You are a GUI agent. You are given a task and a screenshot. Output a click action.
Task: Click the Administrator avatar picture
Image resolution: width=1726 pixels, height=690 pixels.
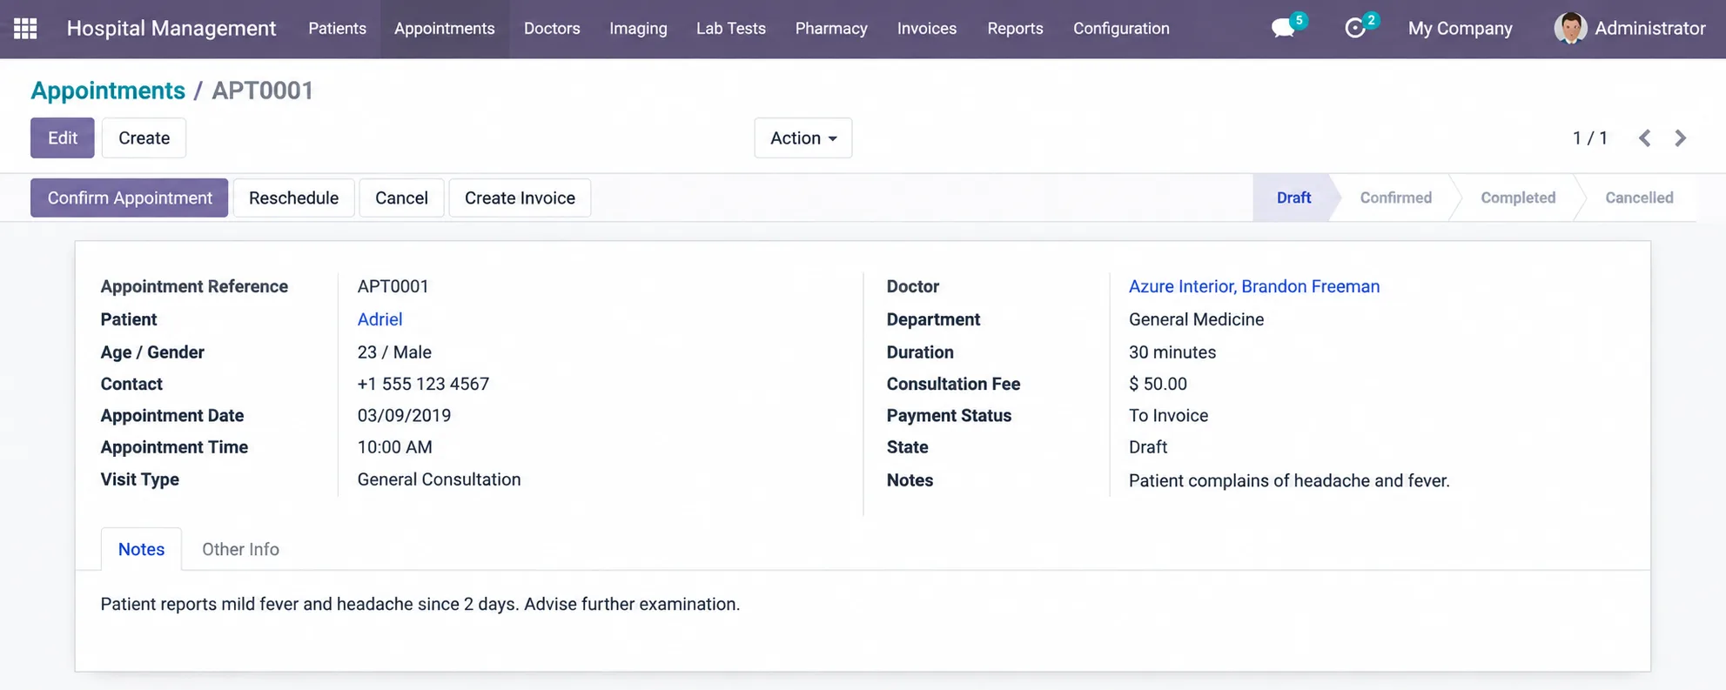(x=1570, y=29)
